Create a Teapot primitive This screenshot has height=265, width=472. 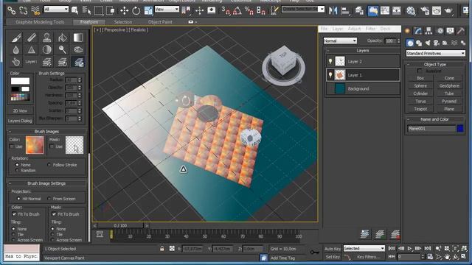(420, 109)
